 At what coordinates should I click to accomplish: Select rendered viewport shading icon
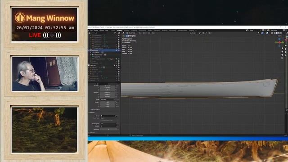281,33
